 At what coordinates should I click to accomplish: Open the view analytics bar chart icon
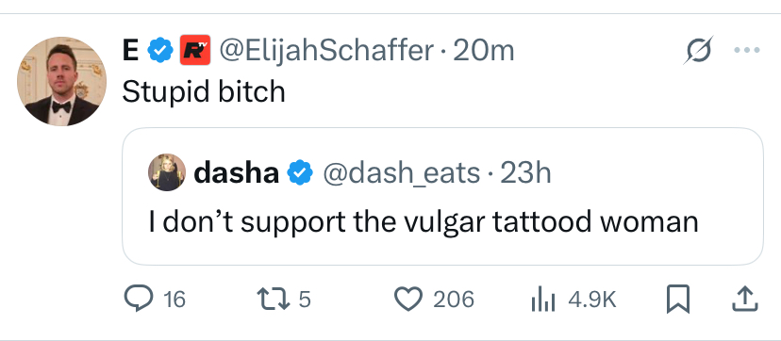(543, 300)
